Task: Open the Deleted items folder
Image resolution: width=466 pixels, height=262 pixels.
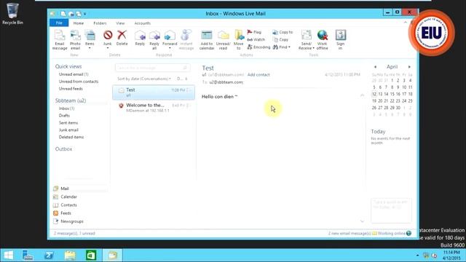Action: click(71, 137)
